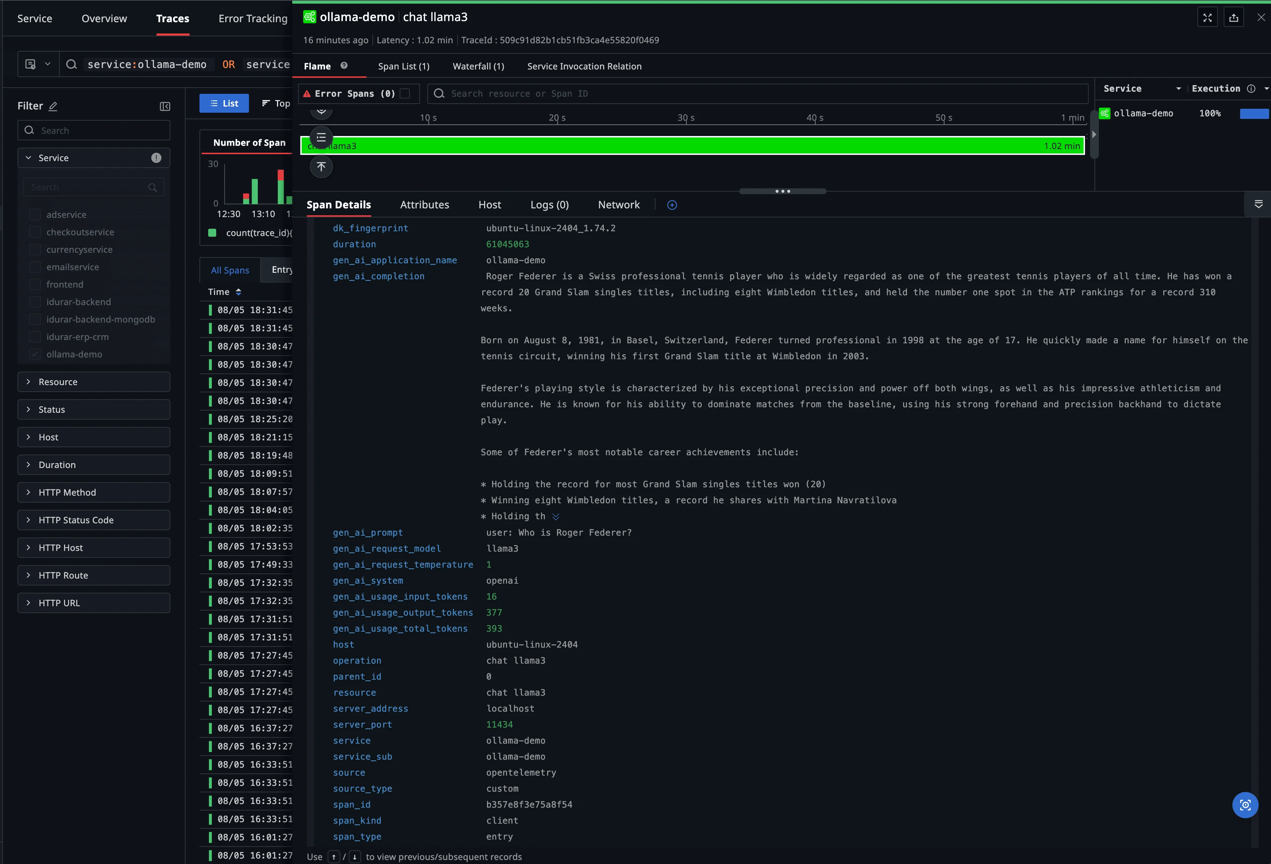Click the List view button
1271x864 pixels.
224,103
